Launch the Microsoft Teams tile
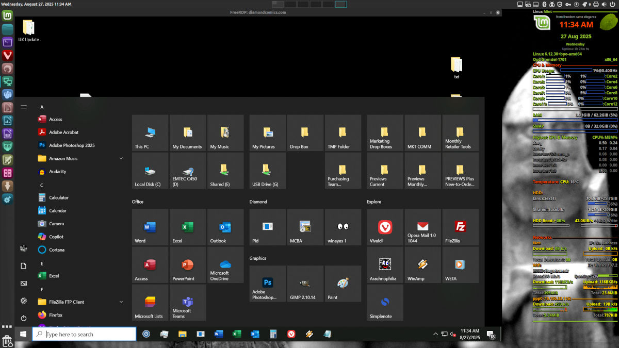 pyautogui.click(x=188, y=302)
